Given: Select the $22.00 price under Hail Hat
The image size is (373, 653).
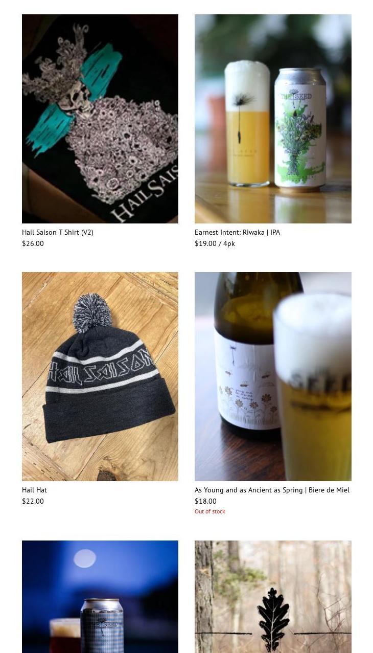Looking at the screenshot, I should (x=33, y=501).
